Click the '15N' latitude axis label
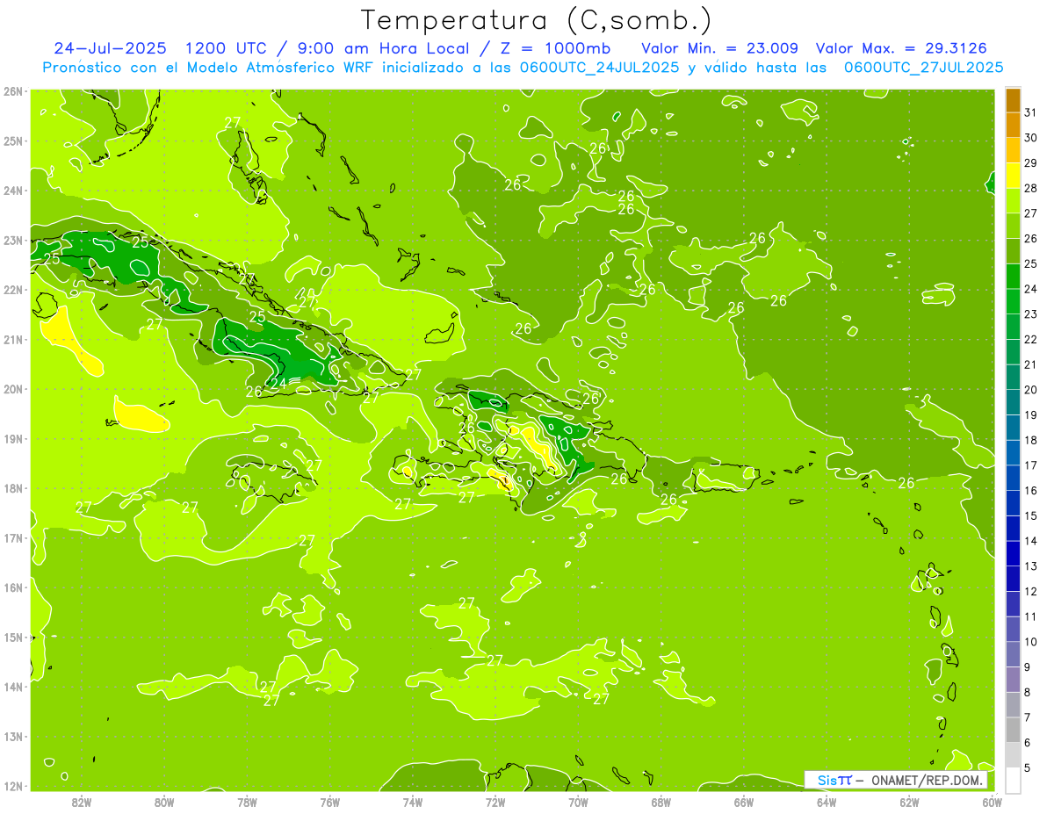Screen dimensions: 1054x814 click(x=12, y=638)
